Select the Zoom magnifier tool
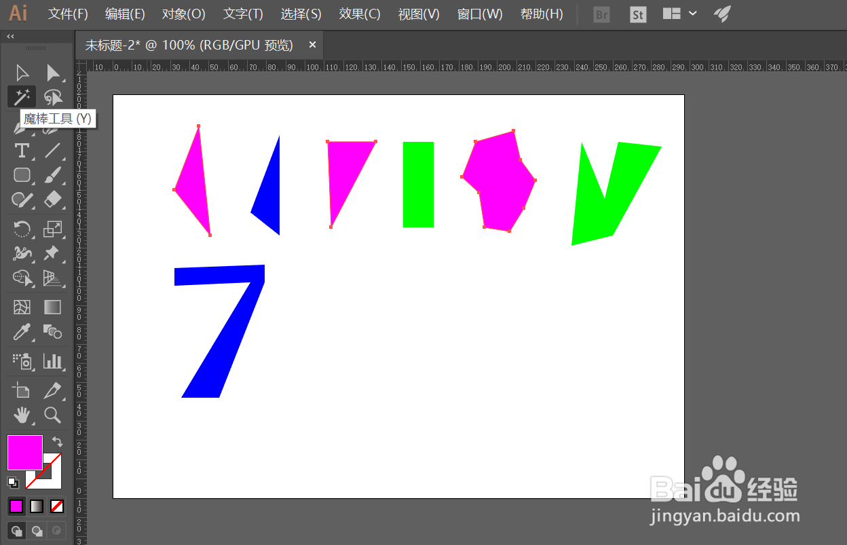Viewport: 847px width, 545px height. [x=53, y=415]
